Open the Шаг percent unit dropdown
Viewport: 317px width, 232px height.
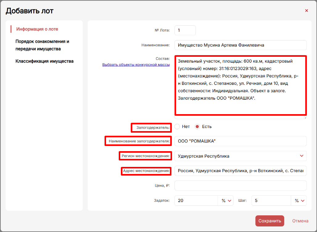coord(299,201)
